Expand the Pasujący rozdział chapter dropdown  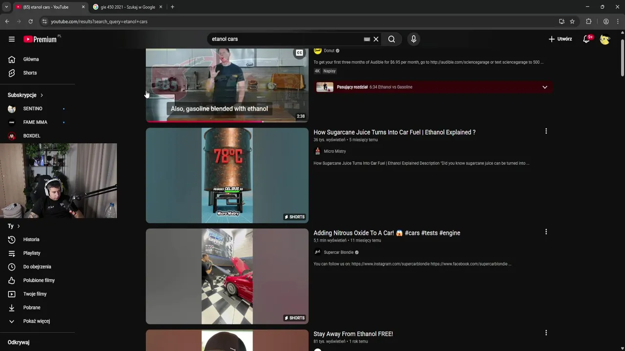[x=545, y=87]
